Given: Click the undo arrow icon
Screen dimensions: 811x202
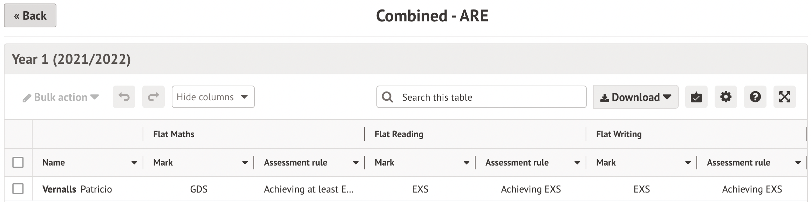Looking at the screenshot, I should (124, 97).
